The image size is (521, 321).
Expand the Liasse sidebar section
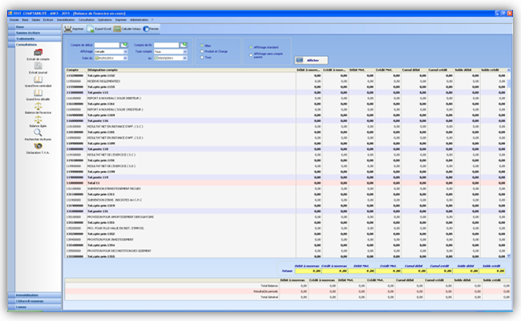(x=34, y=307)
